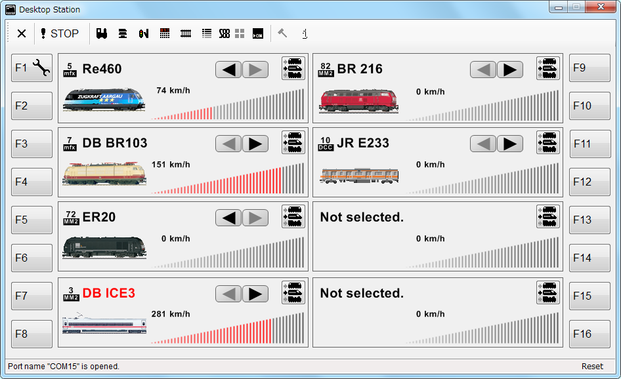
Task: Click the X disconnect icon in toolbar
Action: point(22,33)
